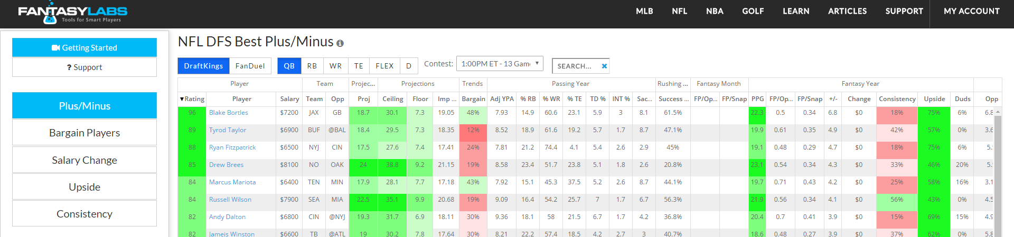Open the Salary Change page
The height and width of the screenshot is (237, 1014).
pos(84,160)
